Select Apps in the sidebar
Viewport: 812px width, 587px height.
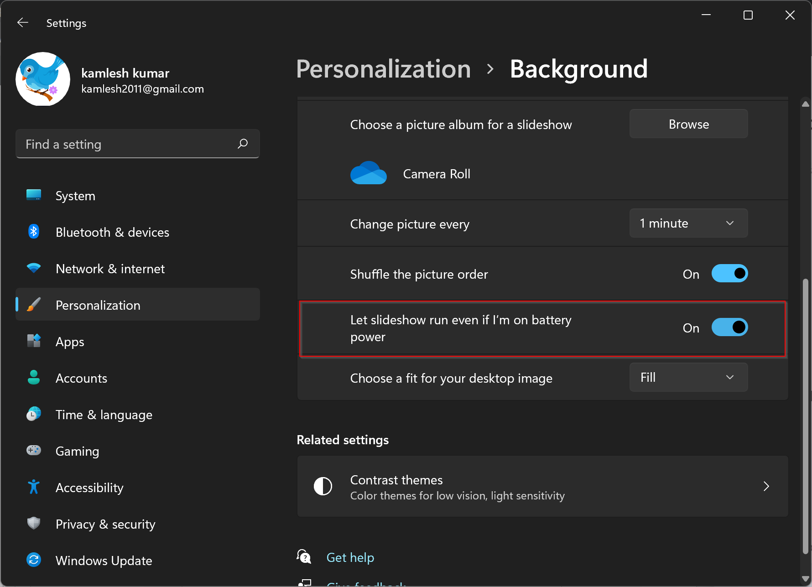pos(138,342)
